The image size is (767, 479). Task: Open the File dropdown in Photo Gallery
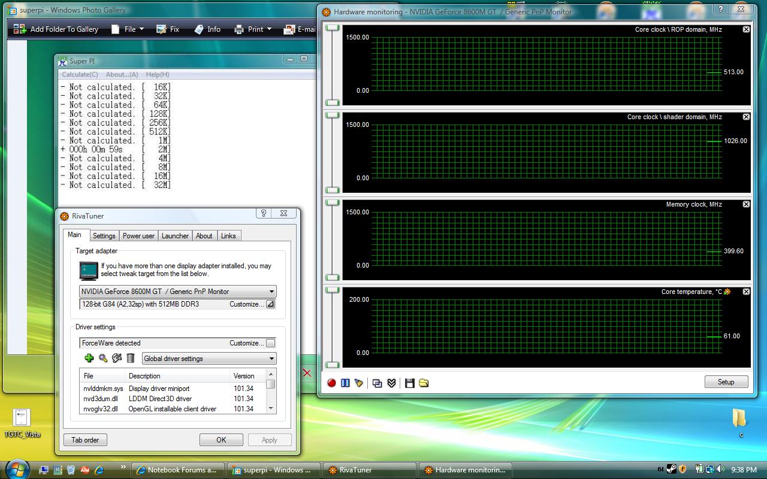pyautogui.click(x=128, y=29)
